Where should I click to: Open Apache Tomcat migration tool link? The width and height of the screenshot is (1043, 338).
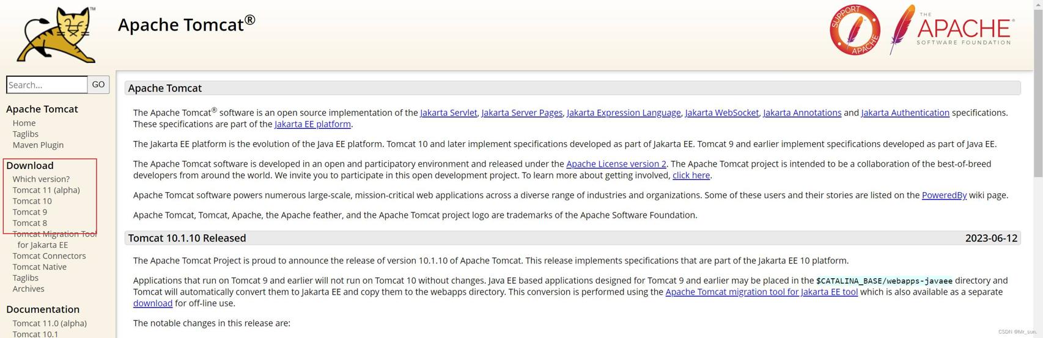click(x=761, y=292)
